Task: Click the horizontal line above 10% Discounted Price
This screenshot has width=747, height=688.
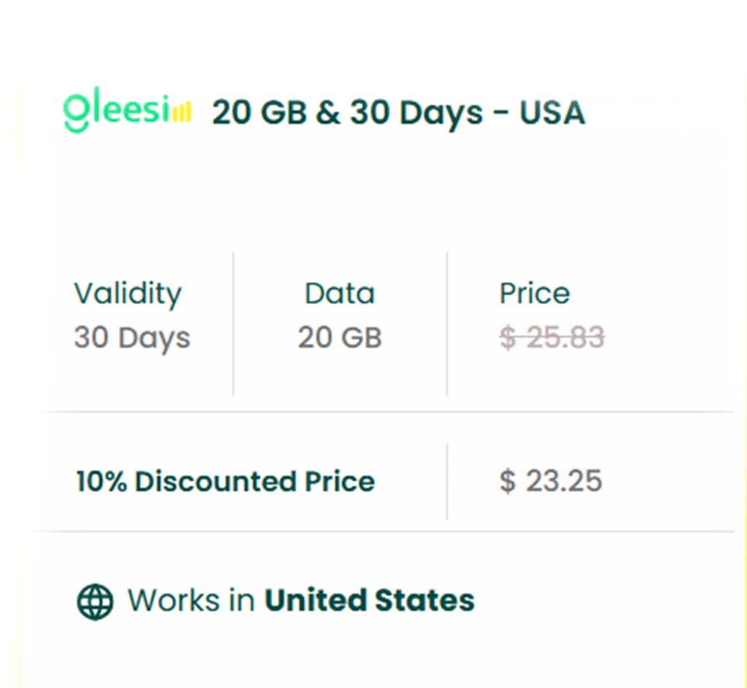Action: [385, 412]
